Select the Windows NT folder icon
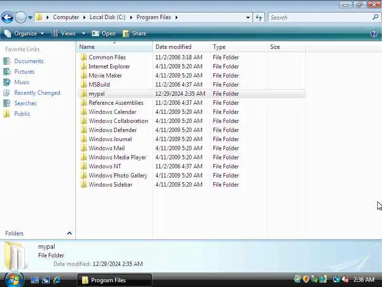Screen dimensions: 382x287 [x=84, y=166]
